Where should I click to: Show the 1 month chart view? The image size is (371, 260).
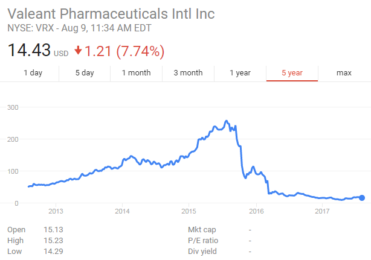click(x=136, y=73)
